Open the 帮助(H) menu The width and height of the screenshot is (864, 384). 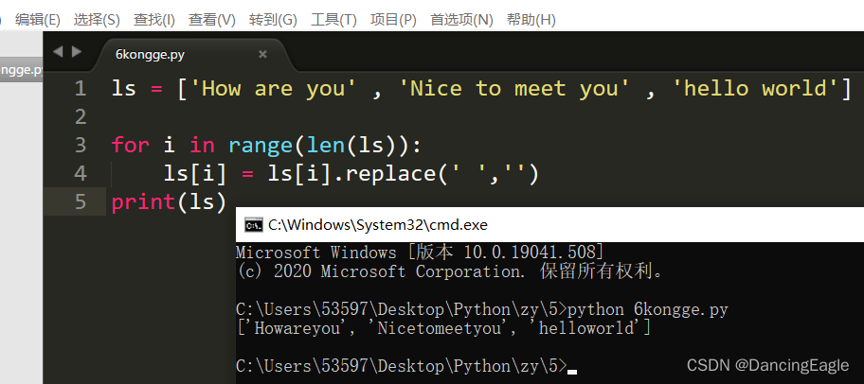[531, 21]
